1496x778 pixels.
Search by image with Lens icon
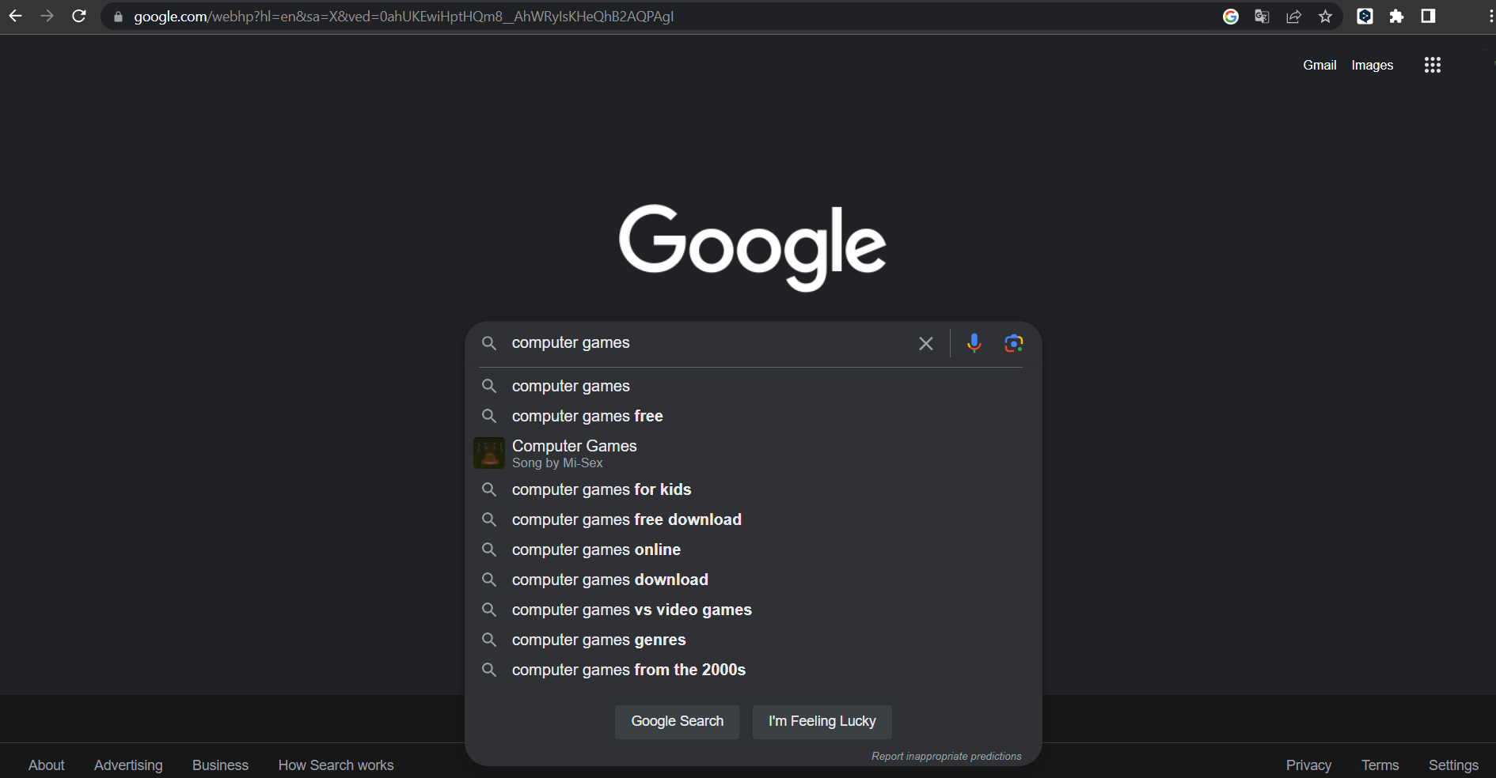[1014, 343]
